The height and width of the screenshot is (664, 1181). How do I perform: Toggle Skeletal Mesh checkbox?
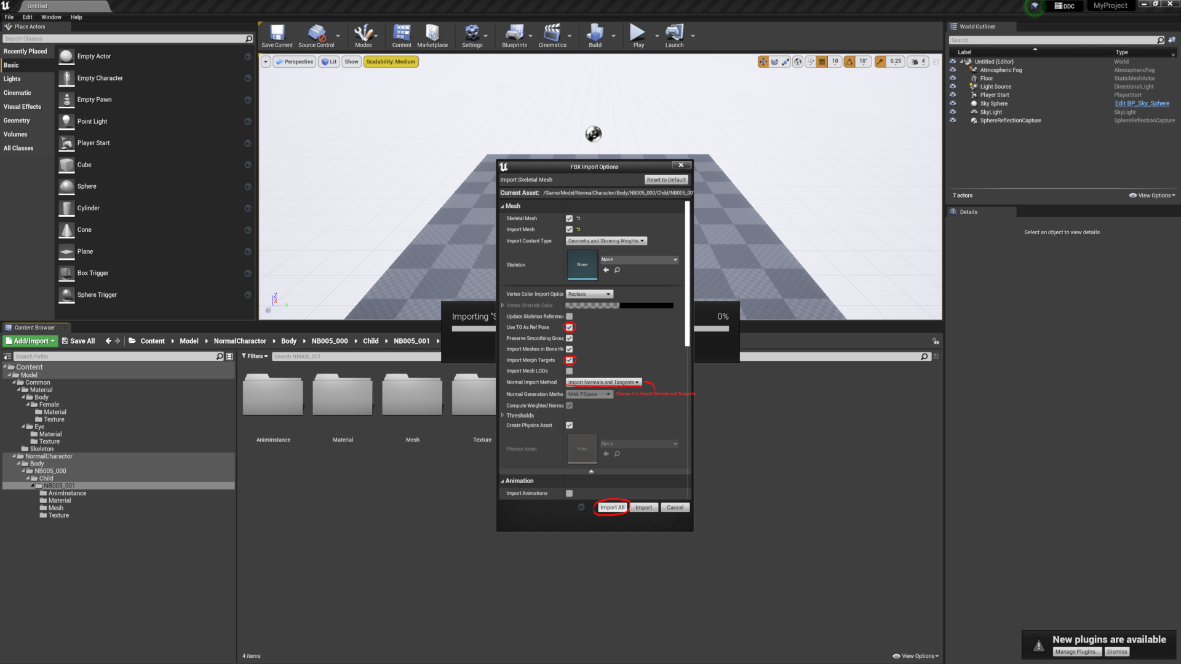pos(569,218)
